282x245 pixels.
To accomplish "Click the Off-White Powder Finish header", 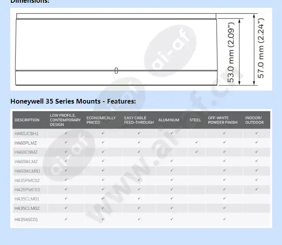I will [223, 120].
